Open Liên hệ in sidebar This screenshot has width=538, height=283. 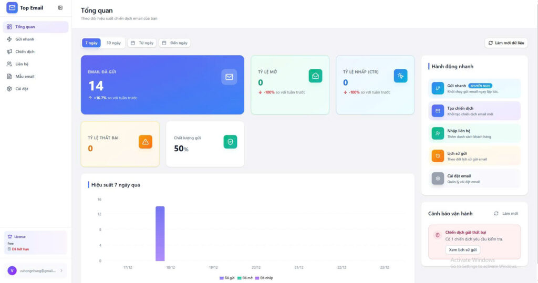click(36, 64)
